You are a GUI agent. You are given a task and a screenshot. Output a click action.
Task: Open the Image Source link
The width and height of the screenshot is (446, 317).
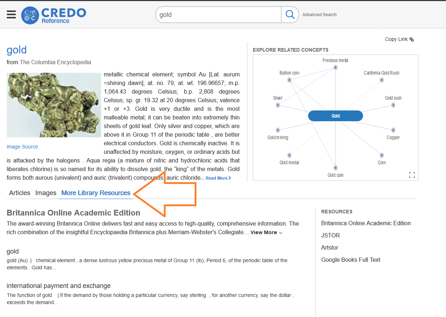22,147
